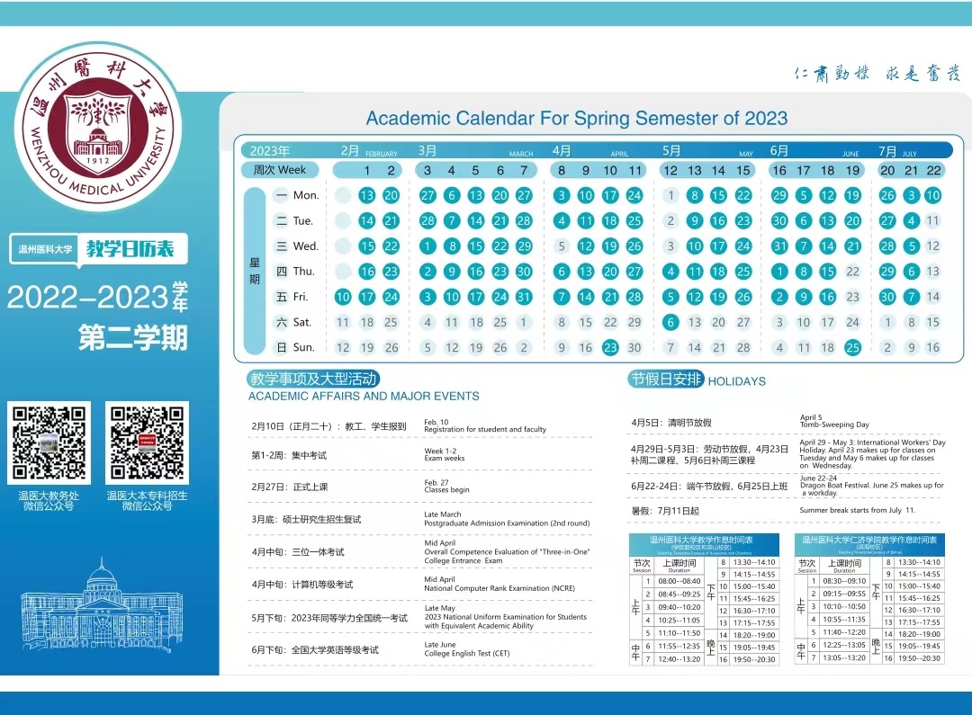The width and height of the screenshot is (972, 715).
Task: Select the 3月 MARCH month header
Action: (x=475, y=150)
